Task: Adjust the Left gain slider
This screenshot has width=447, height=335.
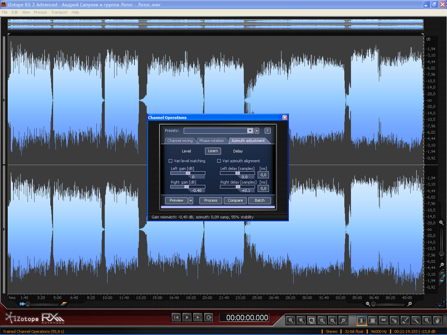Action: pos(188,173)
